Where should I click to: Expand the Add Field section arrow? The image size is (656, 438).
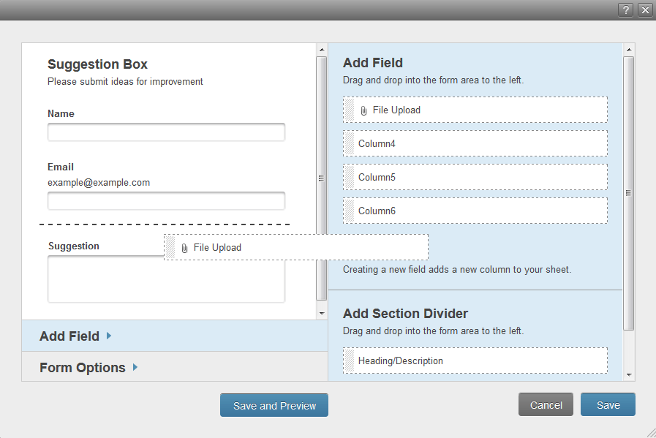point(109,336)
